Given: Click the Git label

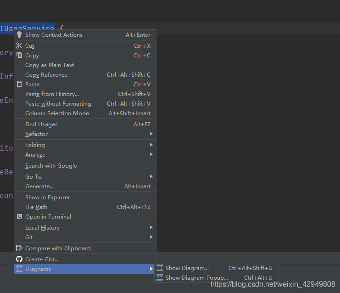Looking at the screenshot, I should click(x=29, y=237).
